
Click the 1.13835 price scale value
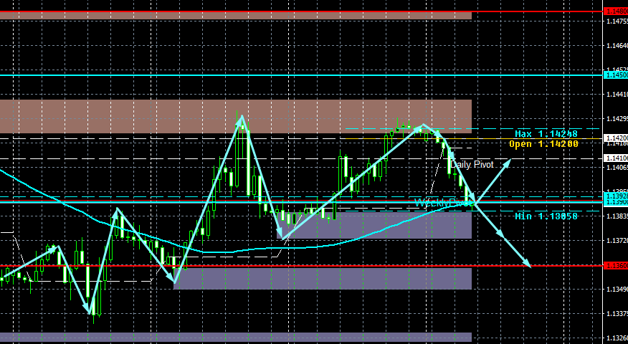[617, 216]
